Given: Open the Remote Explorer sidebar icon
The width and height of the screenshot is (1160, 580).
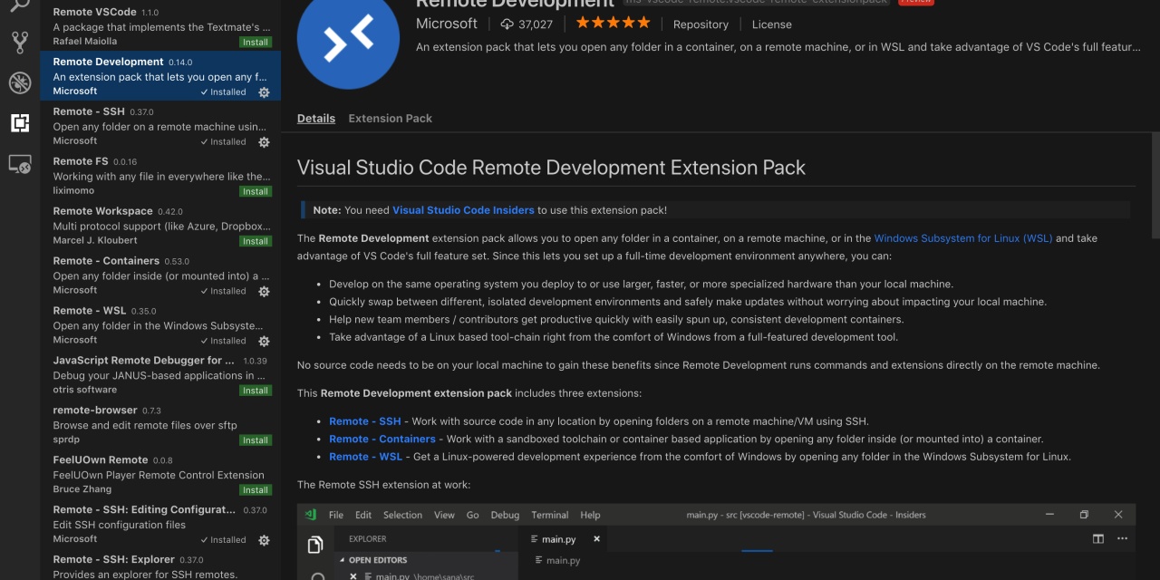Looking at the screenshot, I should pyautogui.click(x=20, y=166).
